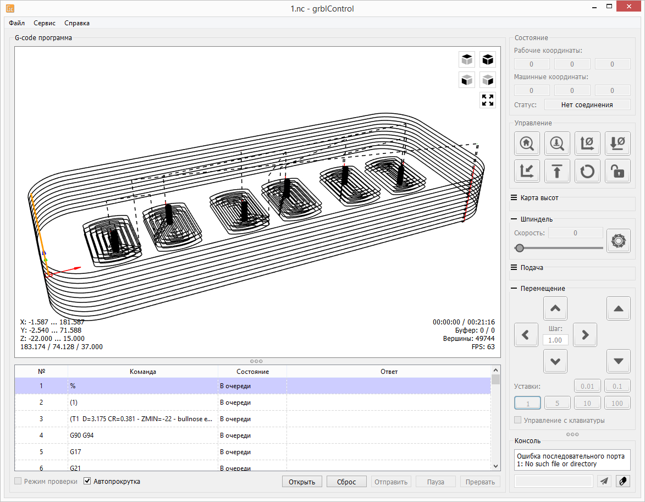Viewport: 645px width, 502px height.
Task: Open the Сервис menu
Action: coord(44,23)
